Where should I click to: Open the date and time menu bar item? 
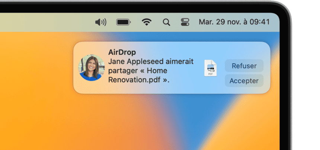pyautogui.click(x=234, y=22)
